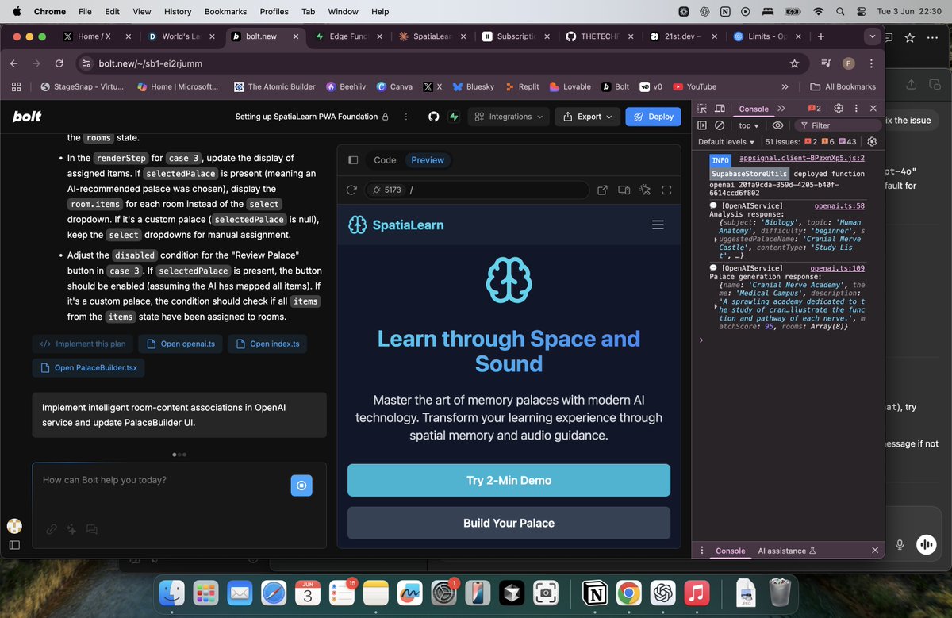The image size is (952, 618).
Task: Open Chrome tab search dropdown arrow
Action: 873,36
